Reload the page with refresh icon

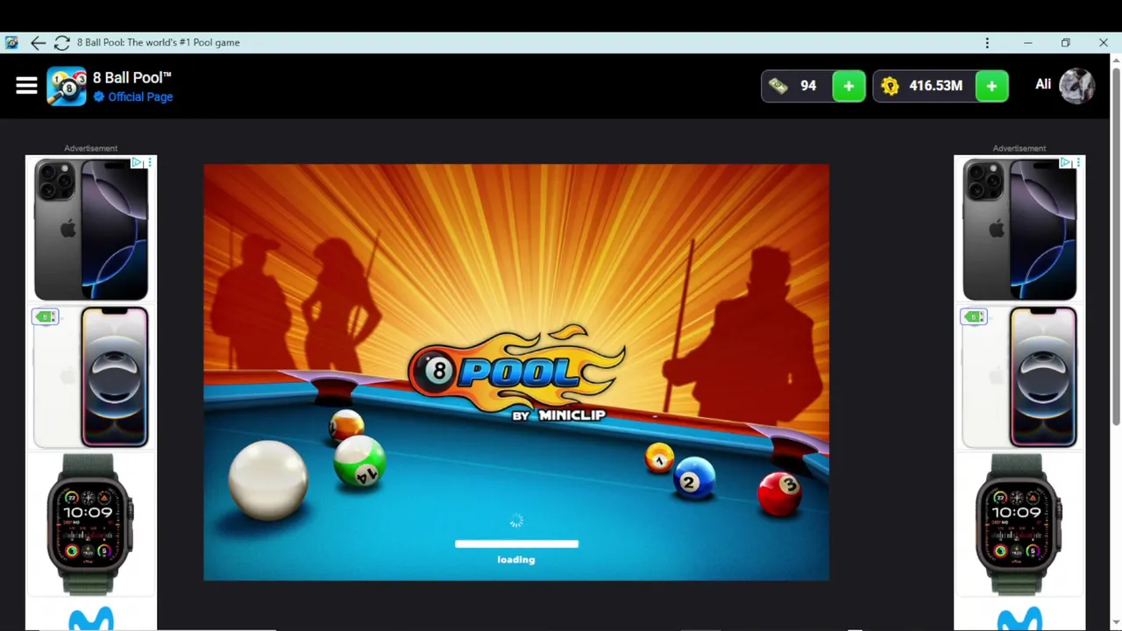pyautogui.click(x=61, y=42)
